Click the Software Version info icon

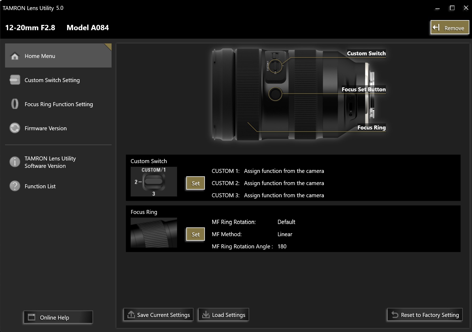[x=15, y=162]
